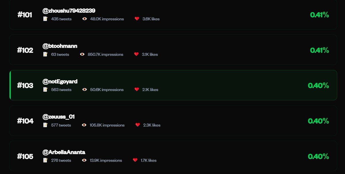Click the heart icon next to 2.1K likes
The height and width of the screenshot is (174, 345).
tap(137, 90)
